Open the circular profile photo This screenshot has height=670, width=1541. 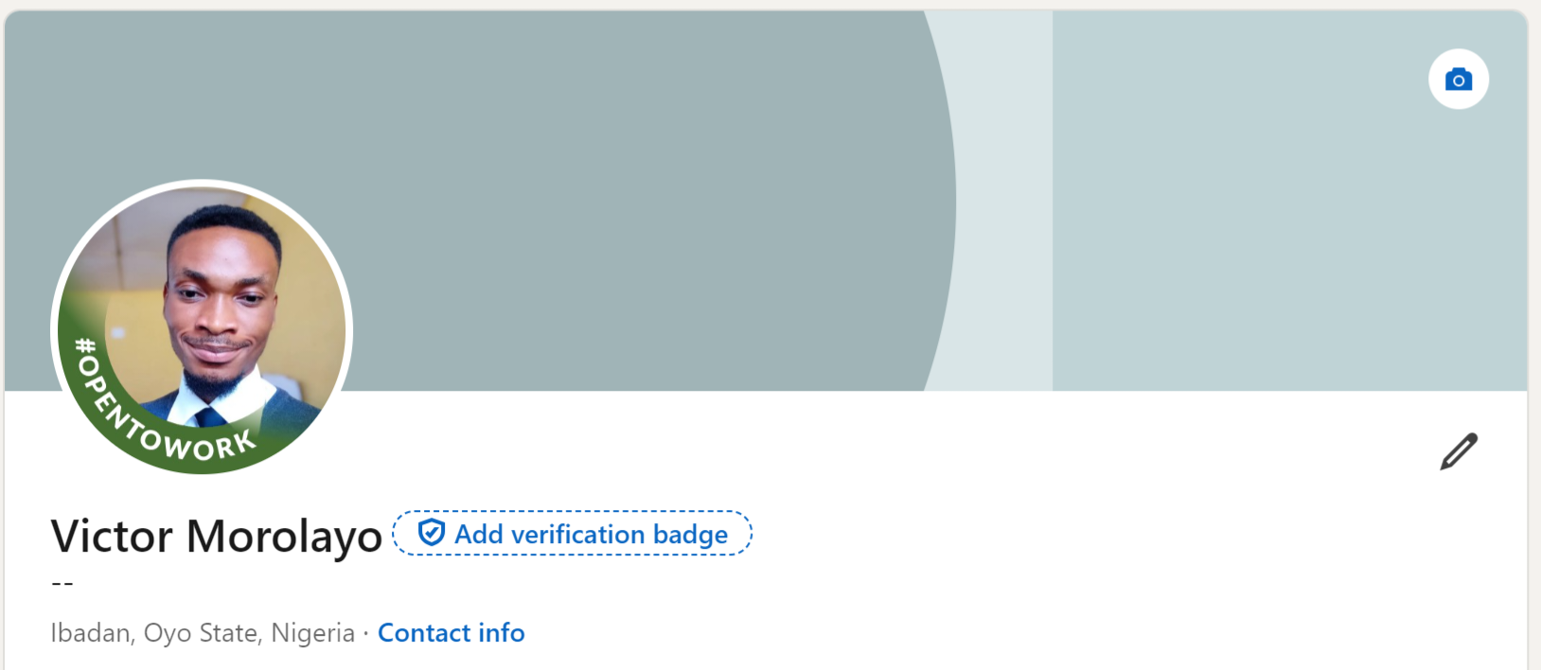[x=202, y=327]
